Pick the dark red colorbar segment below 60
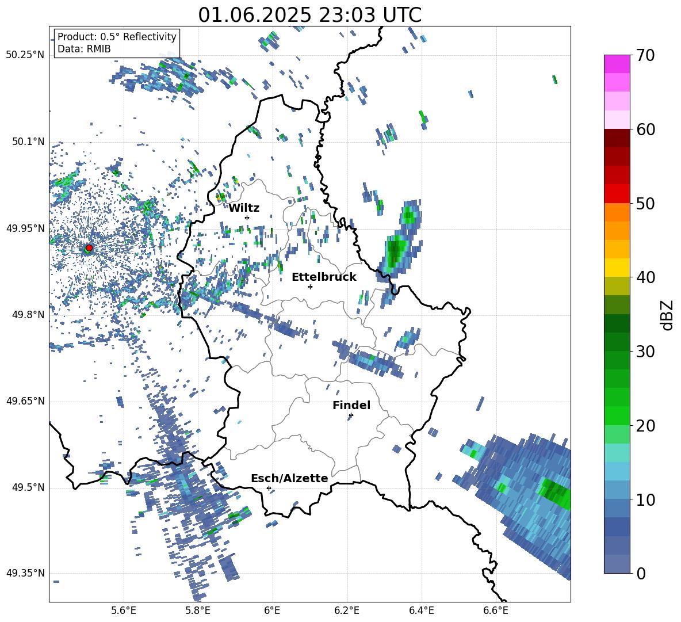 coord(617,138)
